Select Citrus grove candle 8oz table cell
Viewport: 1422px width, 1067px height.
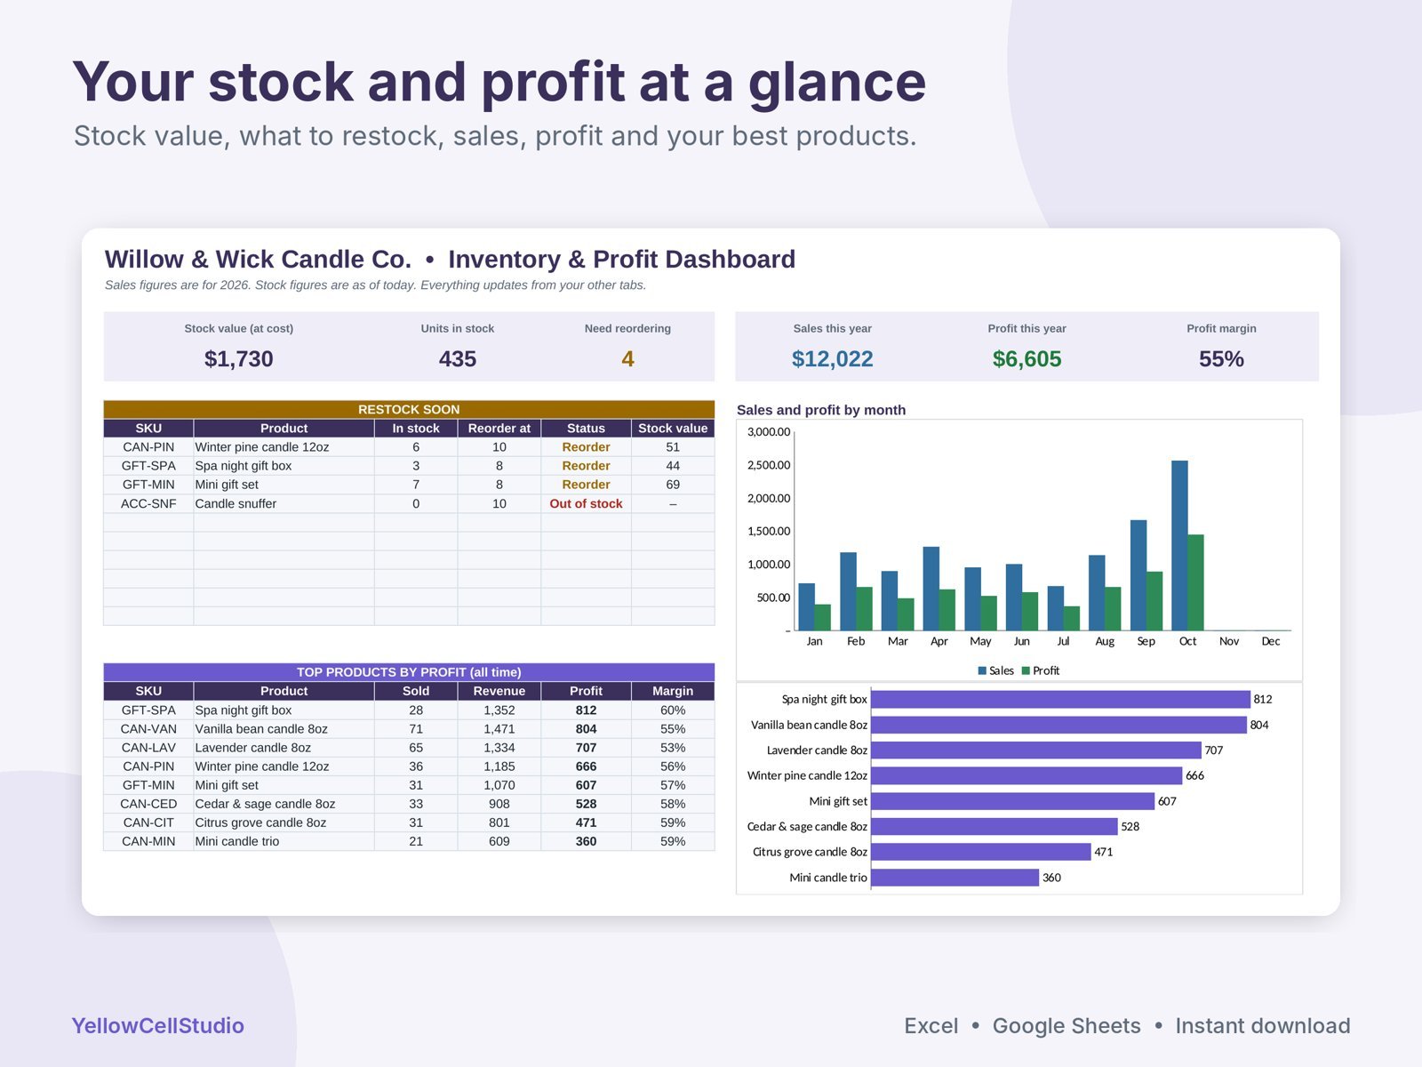coord(284,822)
